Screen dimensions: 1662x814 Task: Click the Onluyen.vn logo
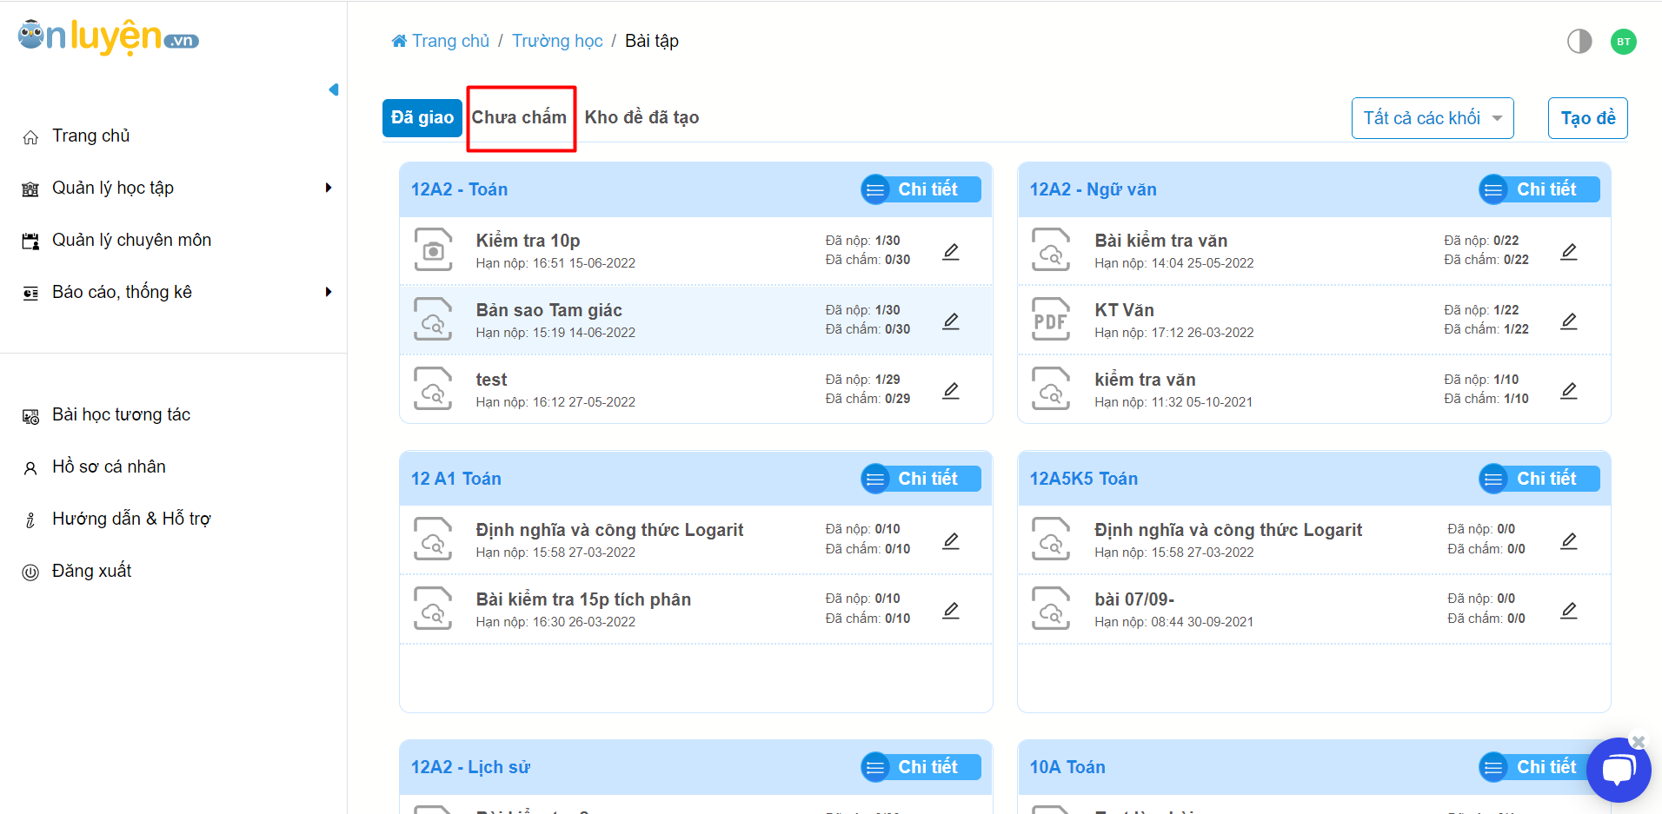(109, 36)
